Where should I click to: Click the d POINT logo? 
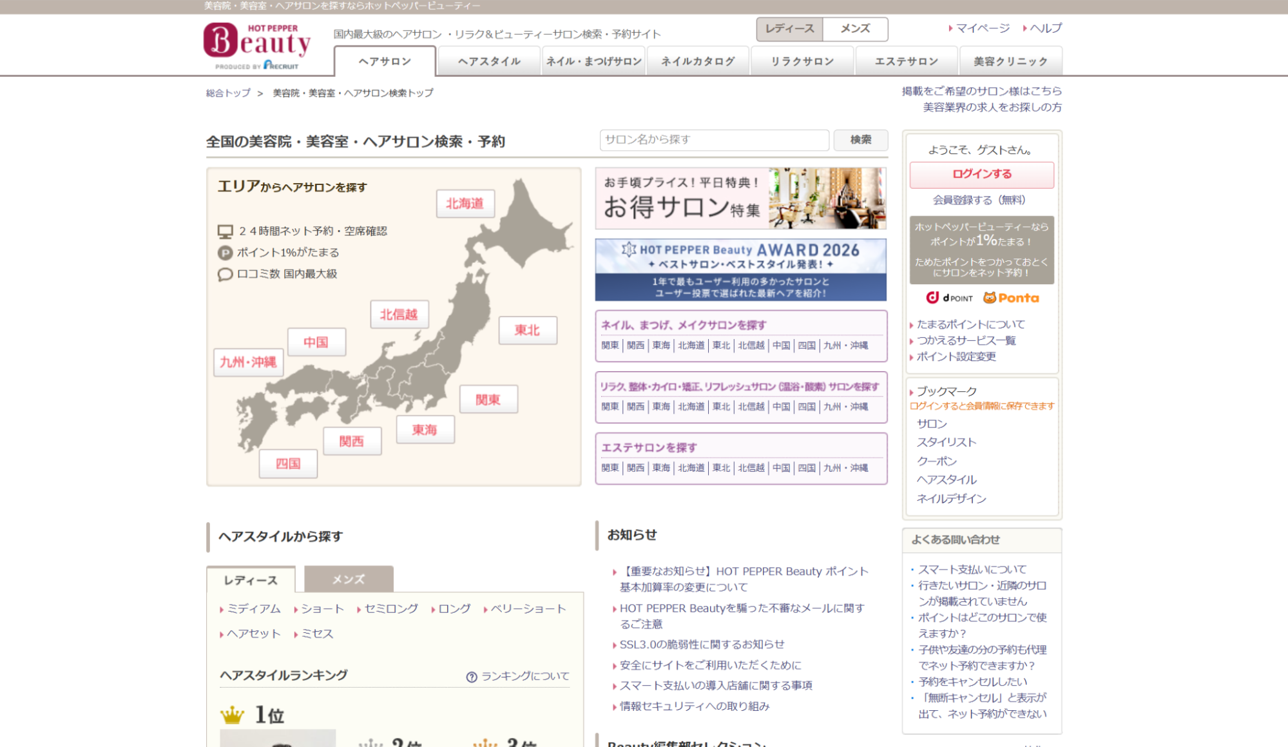pos(949,298)
